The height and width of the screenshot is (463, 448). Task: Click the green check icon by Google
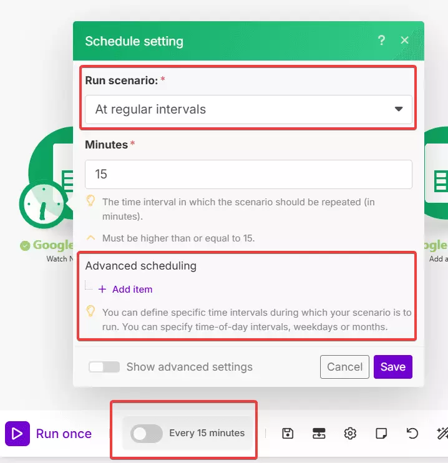coord(25,245)
